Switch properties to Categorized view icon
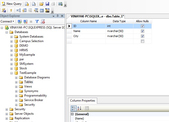This screenshot has height=122, width=169. coord(73,108)
